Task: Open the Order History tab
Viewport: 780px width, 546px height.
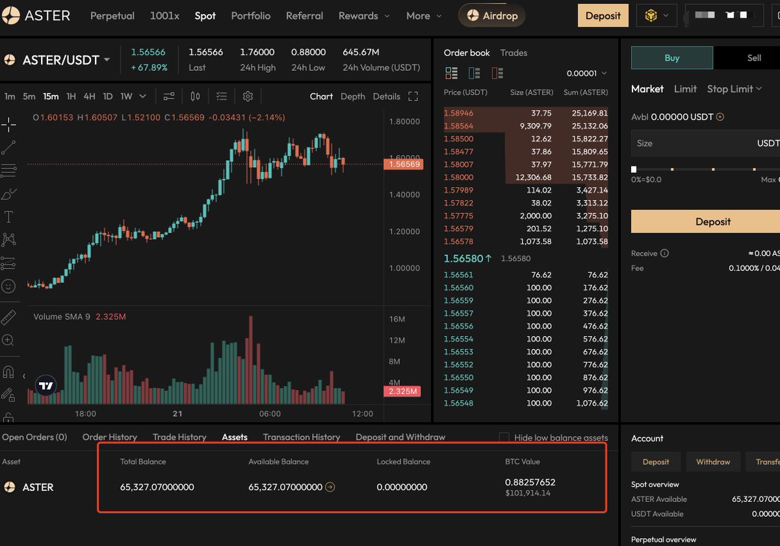Action: tap(110, 437)
